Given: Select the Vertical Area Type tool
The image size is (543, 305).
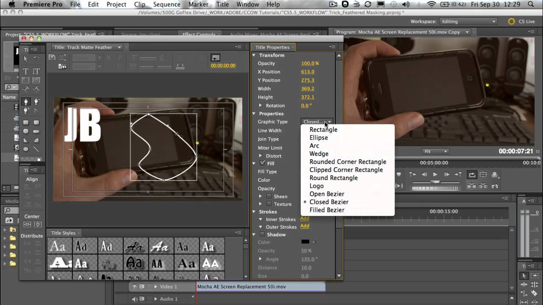Looking at the screenshot, I should [36, 80].
